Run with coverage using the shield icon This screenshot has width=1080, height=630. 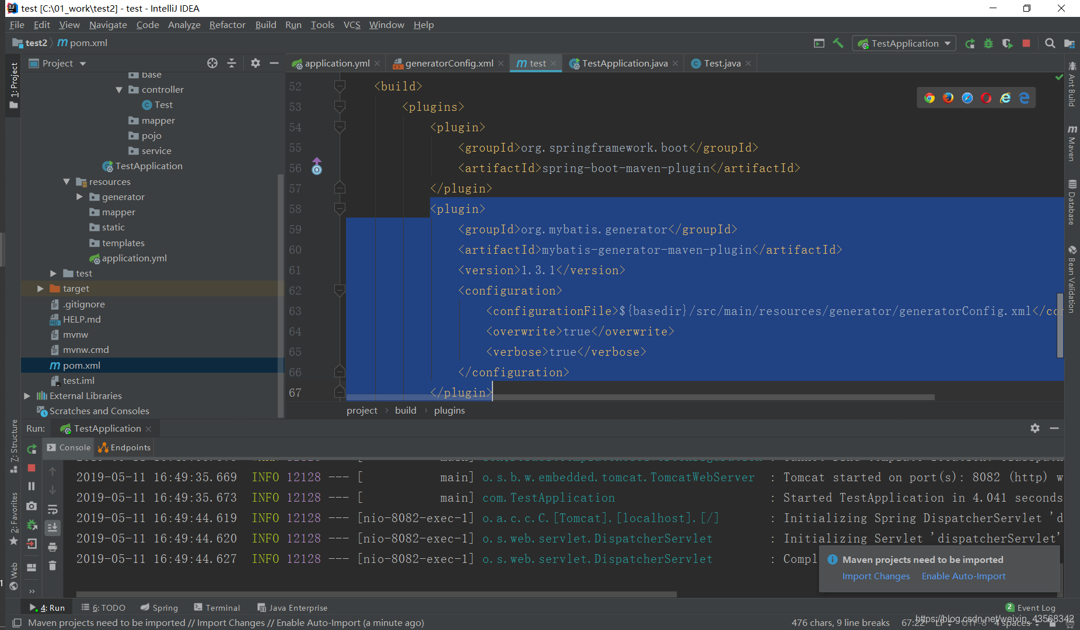[x=1007, y=43]
